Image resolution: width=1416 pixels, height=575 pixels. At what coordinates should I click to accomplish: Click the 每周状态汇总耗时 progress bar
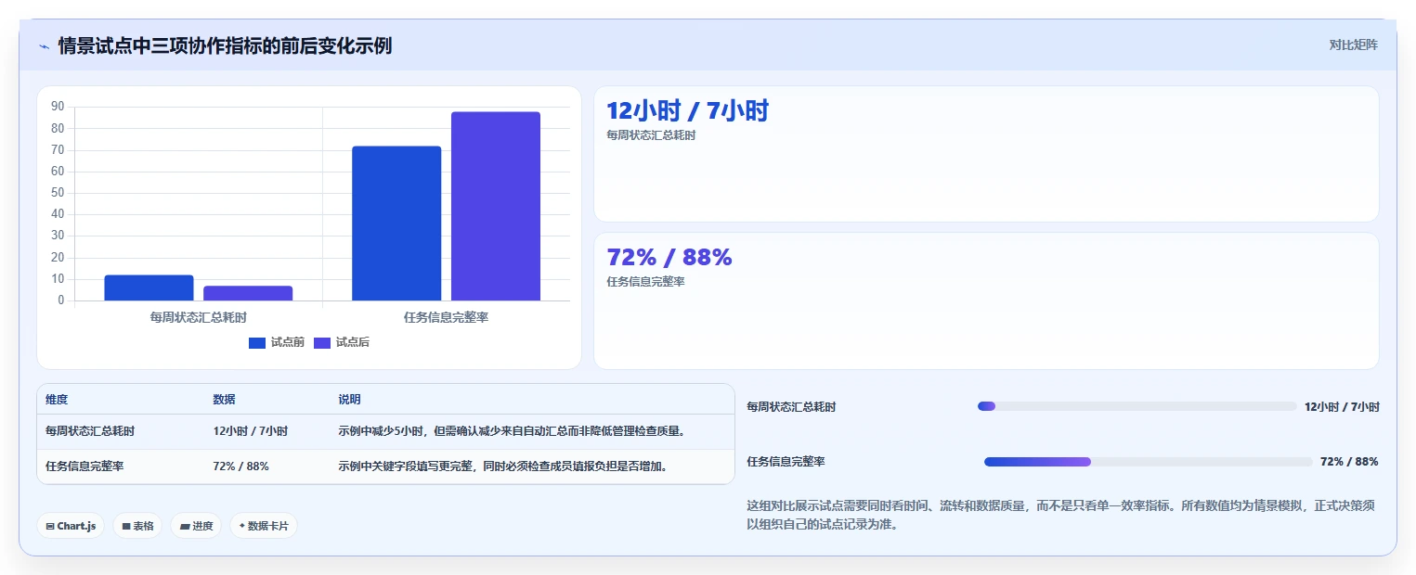pyautogui.click(x=1137, y=406)
